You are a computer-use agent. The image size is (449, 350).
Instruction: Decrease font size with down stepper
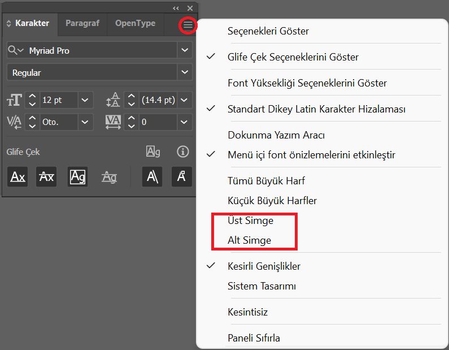pyautogui.click(x=32, y=104)
